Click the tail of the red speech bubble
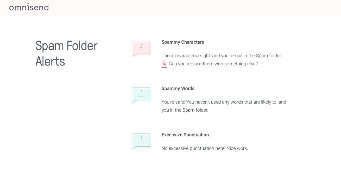Viewport: 341px width, 171px height. tap(134, 55)
